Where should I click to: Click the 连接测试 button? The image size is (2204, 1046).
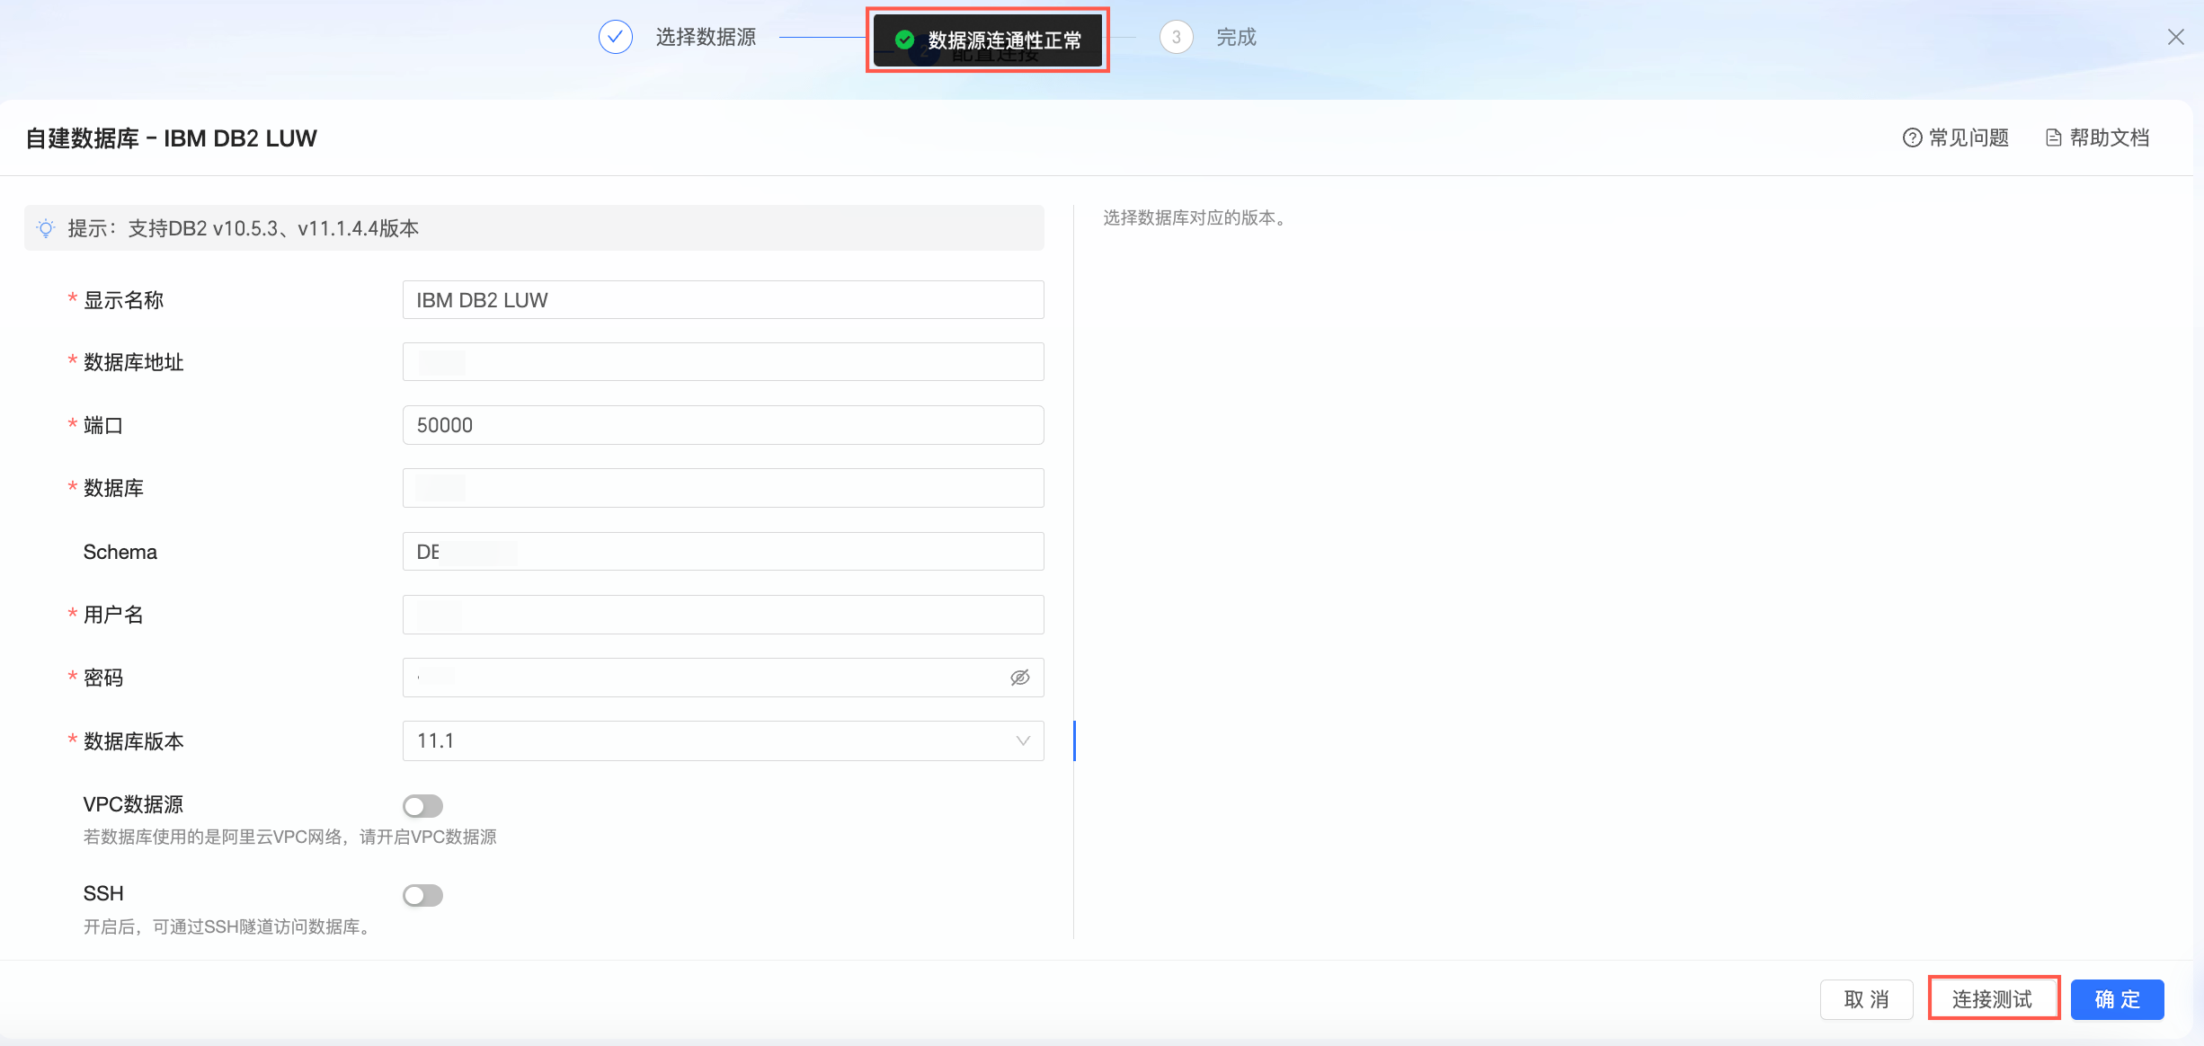pyautogui.click(x=1993, y=998)
